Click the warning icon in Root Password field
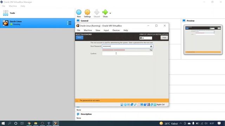Viewport: 225px width, 126px height. pyautogui.click(x=151, y=46)
